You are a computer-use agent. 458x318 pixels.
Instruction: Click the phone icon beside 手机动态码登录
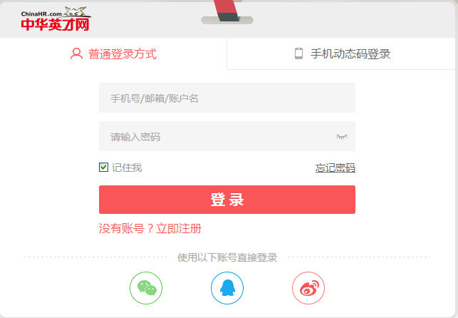coord(298,53)
